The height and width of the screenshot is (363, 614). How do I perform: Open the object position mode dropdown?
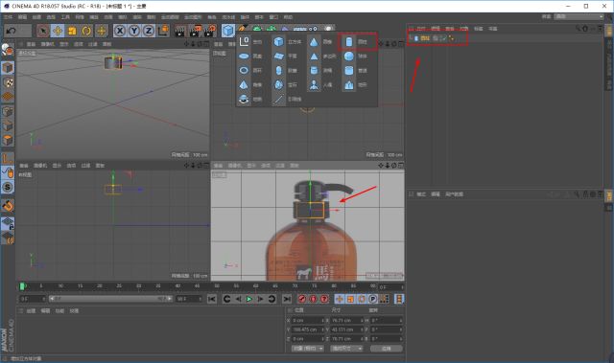point(307,348)
